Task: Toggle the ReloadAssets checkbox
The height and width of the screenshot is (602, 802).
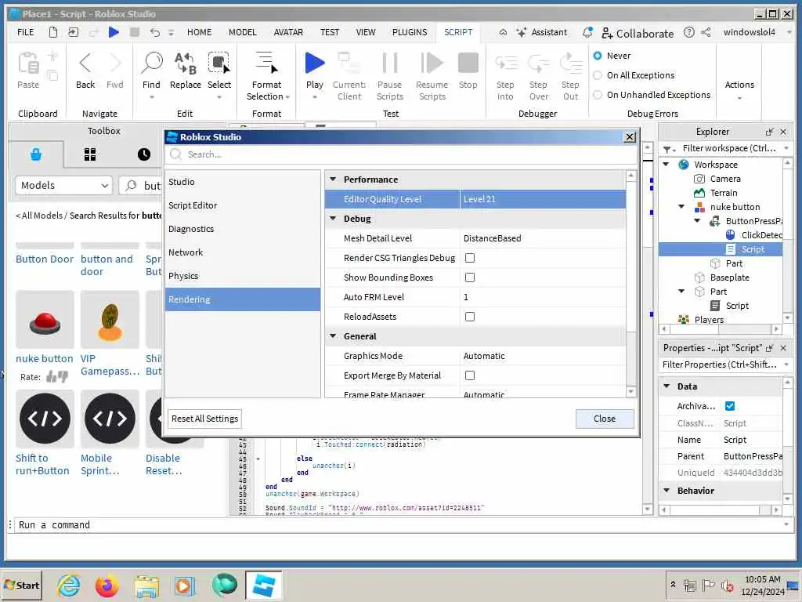Action: (x=470, y=317)
